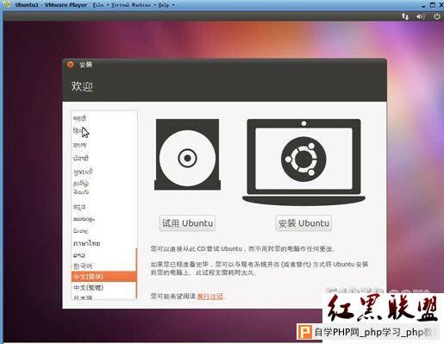Select தமிழ் in the language list
This screenshot has height=344, width=444.
[103, 183]
